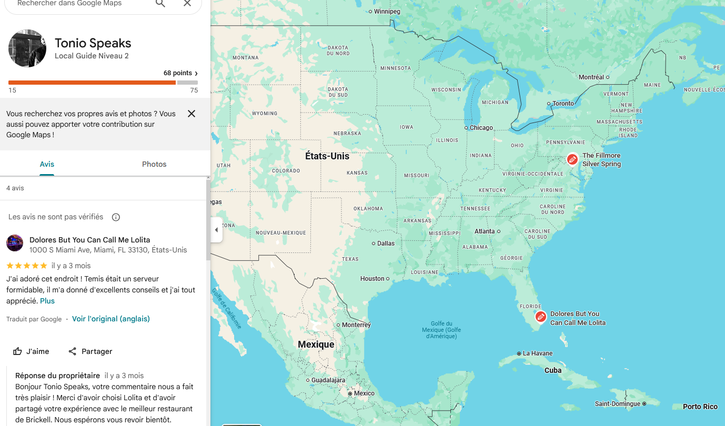
Task: Open Dolores But You Can Call Me Lolita review title
Action: coord(90,240)
